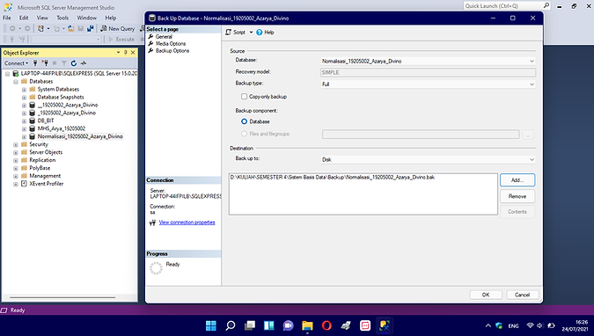Open the File menu
This screenshot has height=336, width=594.
coord(7,18)
